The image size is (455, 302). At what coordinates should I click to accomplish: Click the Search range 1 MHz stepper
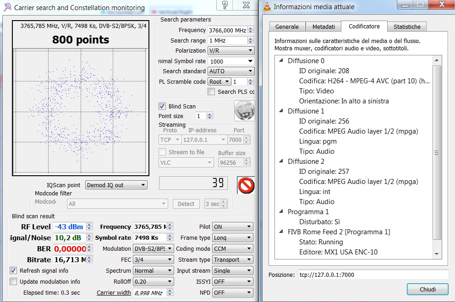(251, 40)
